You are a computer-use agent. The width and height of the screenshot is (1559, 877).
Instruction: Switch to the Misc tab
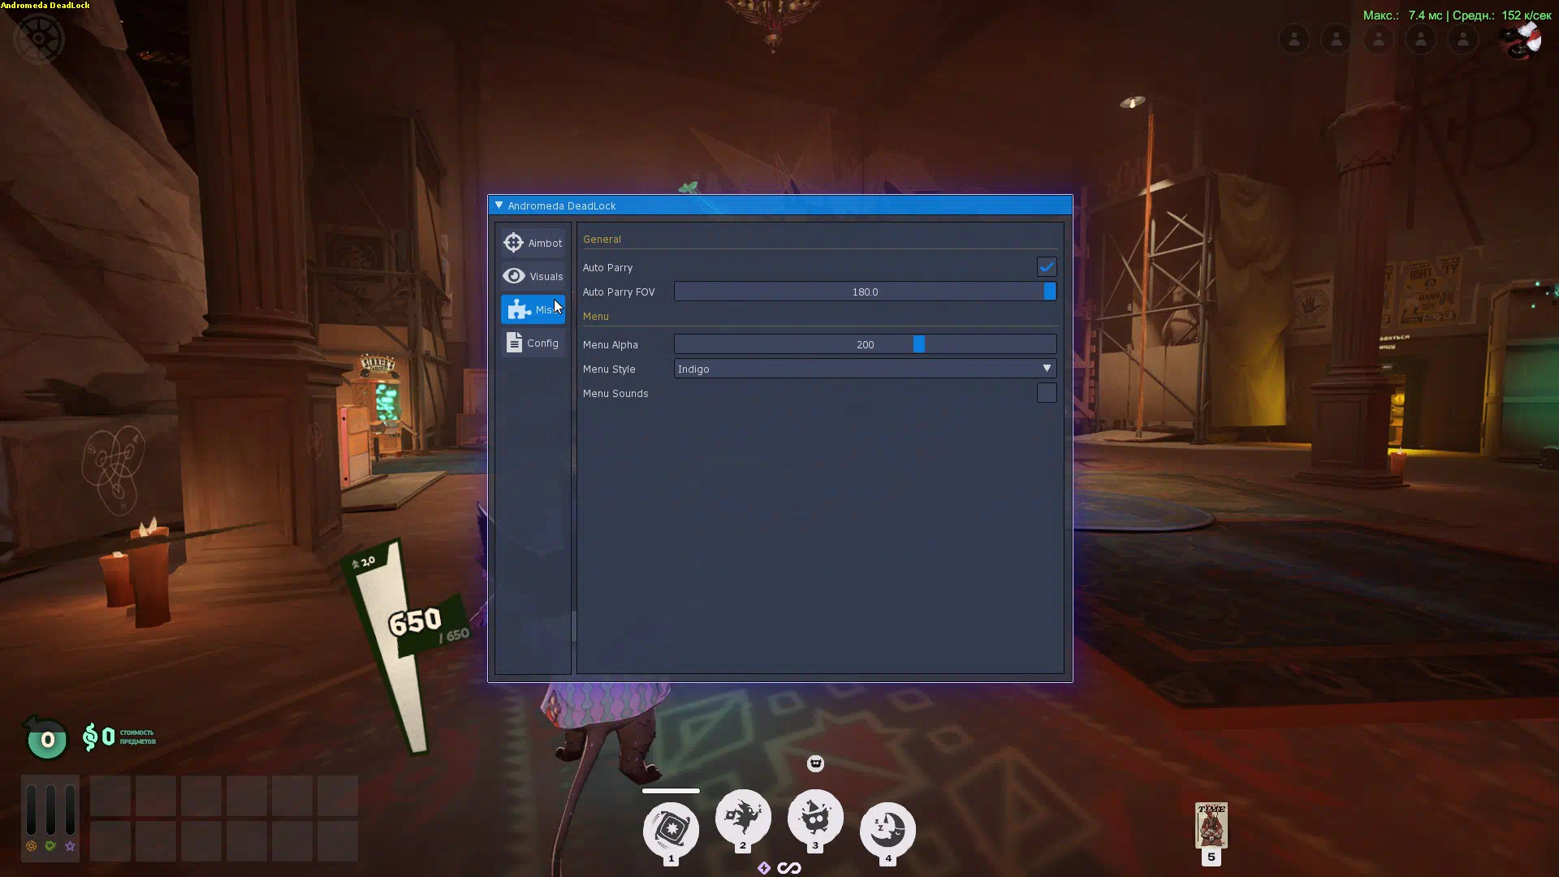tap(533, 309)
